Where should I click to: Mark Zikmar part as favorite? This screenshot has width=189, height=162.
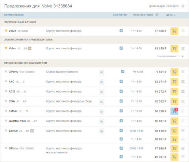coord(6,130)
